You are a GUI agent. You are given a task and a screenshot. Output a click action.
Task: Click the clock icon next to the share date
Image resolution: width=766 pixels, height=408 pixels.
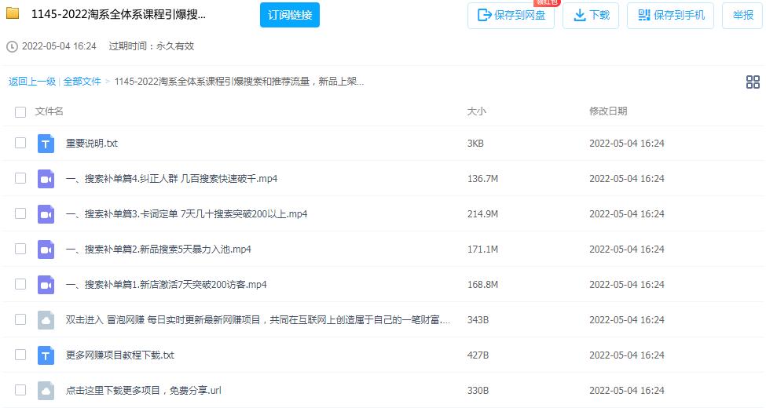pyautogui.click(x=12, y=46)
